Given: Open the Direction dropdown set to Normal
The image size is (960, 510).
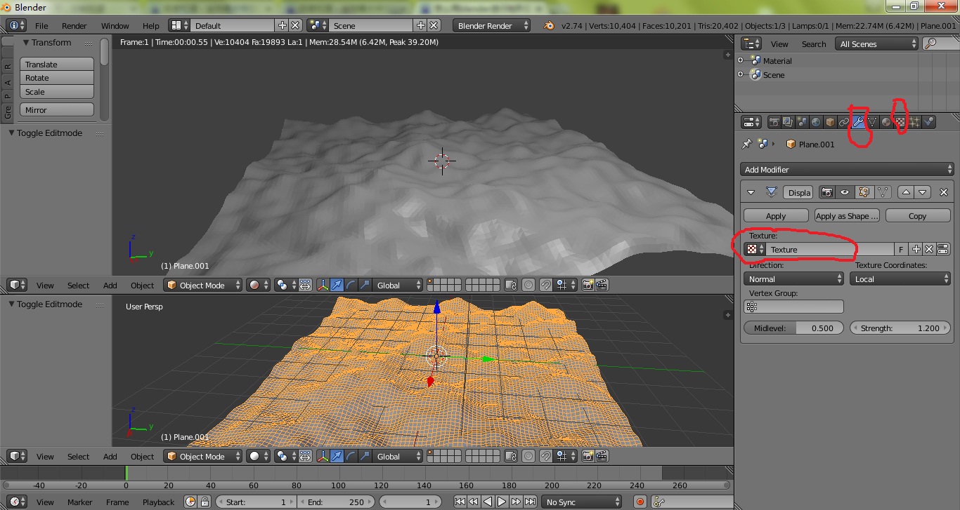Looking at the screenshot, I should click(794, 279).
